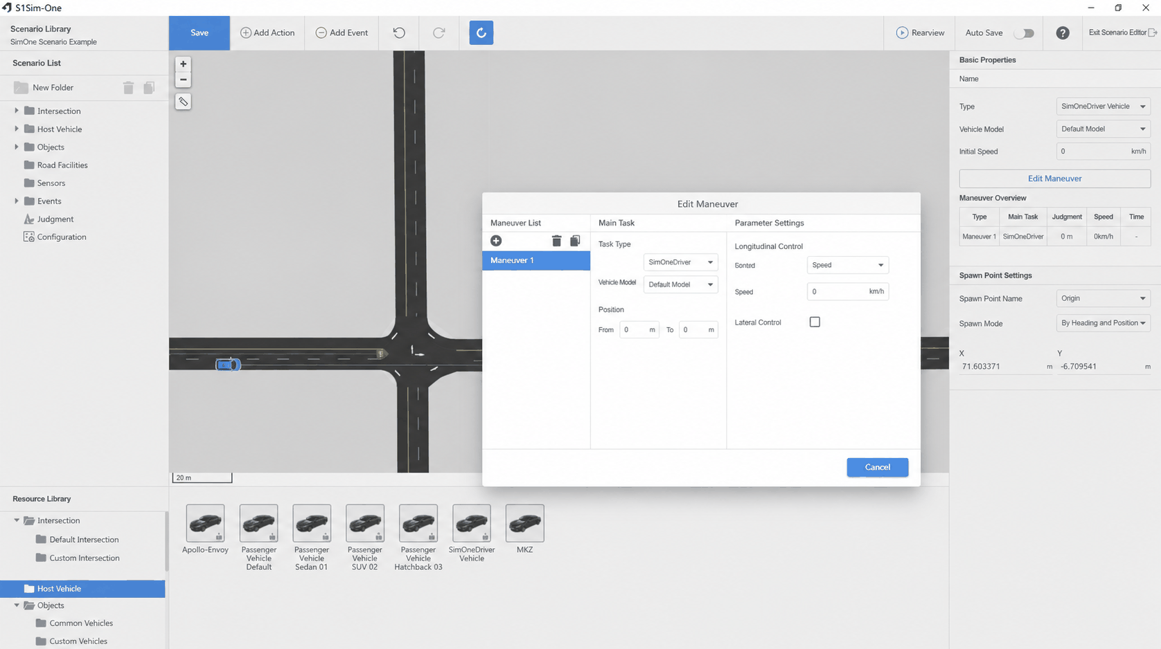Open help via question mark icon
The image size is (1161, 649).
(1063, 33)
